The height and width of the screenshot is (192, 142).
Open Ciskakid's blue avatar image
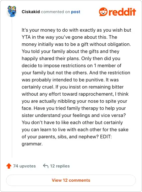(12, 11)
